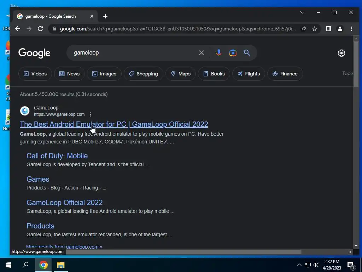The width and height of the screenshot is (362, 272).
Task: Open Windows taskbar search
Action: (25, 265)
